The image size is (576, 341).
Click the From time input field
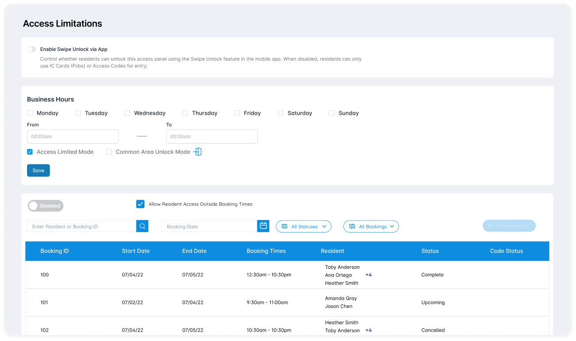pos(73,137)
